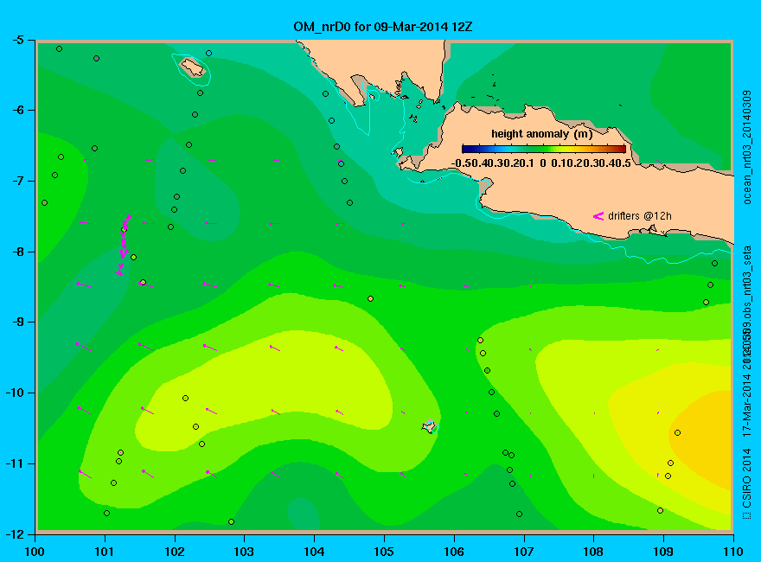Click the plot title "OM_nrD0 for 09-Mar-2014 12Z"
The width and height of the screenshot is (761, 562).
(x=382, y=26)
